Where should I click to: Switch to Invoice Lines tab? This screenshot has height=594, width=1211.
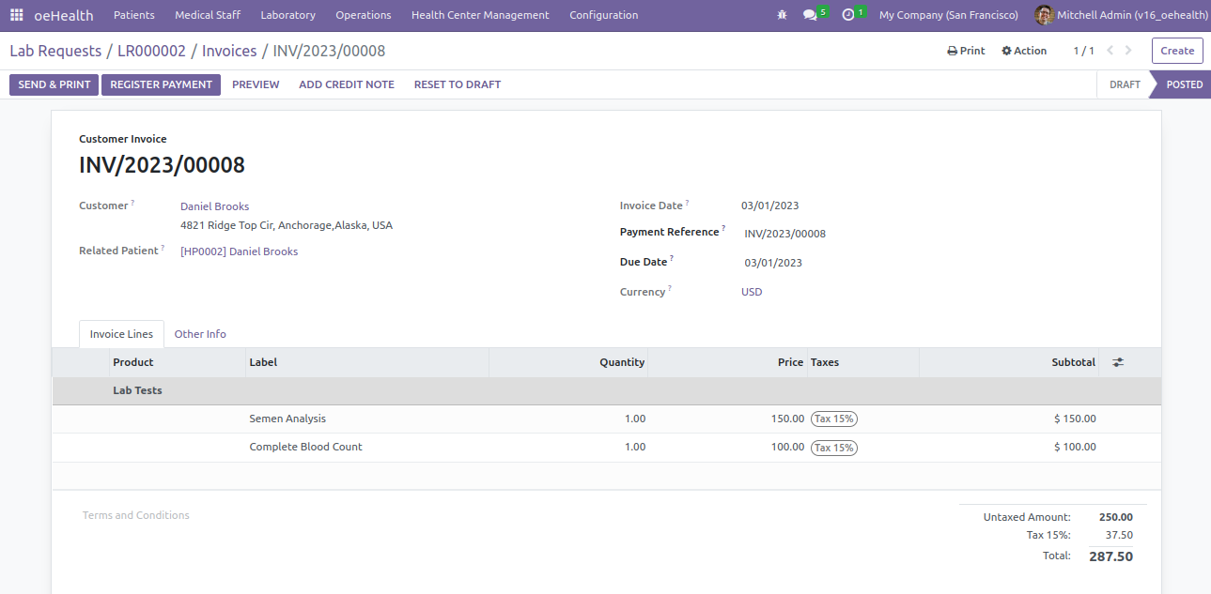tap(121, 334)
